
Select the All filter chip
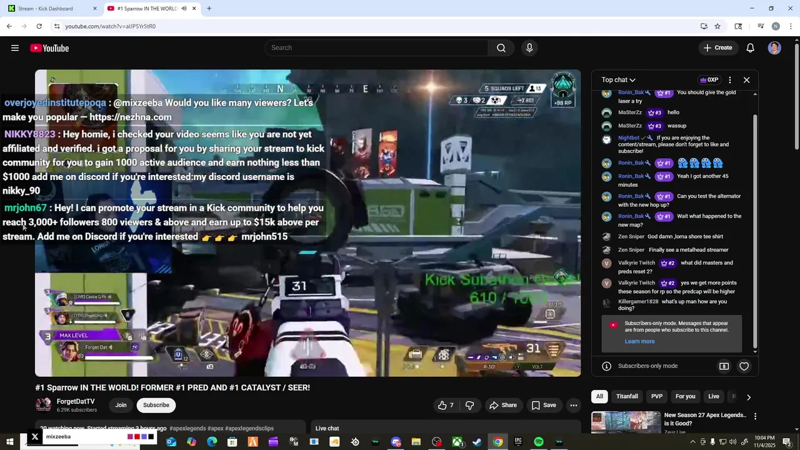point(599,396)
